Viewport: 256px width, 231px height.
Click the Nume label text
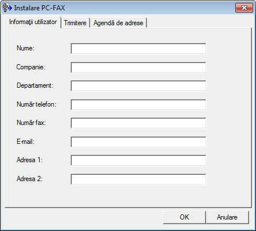(x=25, y=48)
